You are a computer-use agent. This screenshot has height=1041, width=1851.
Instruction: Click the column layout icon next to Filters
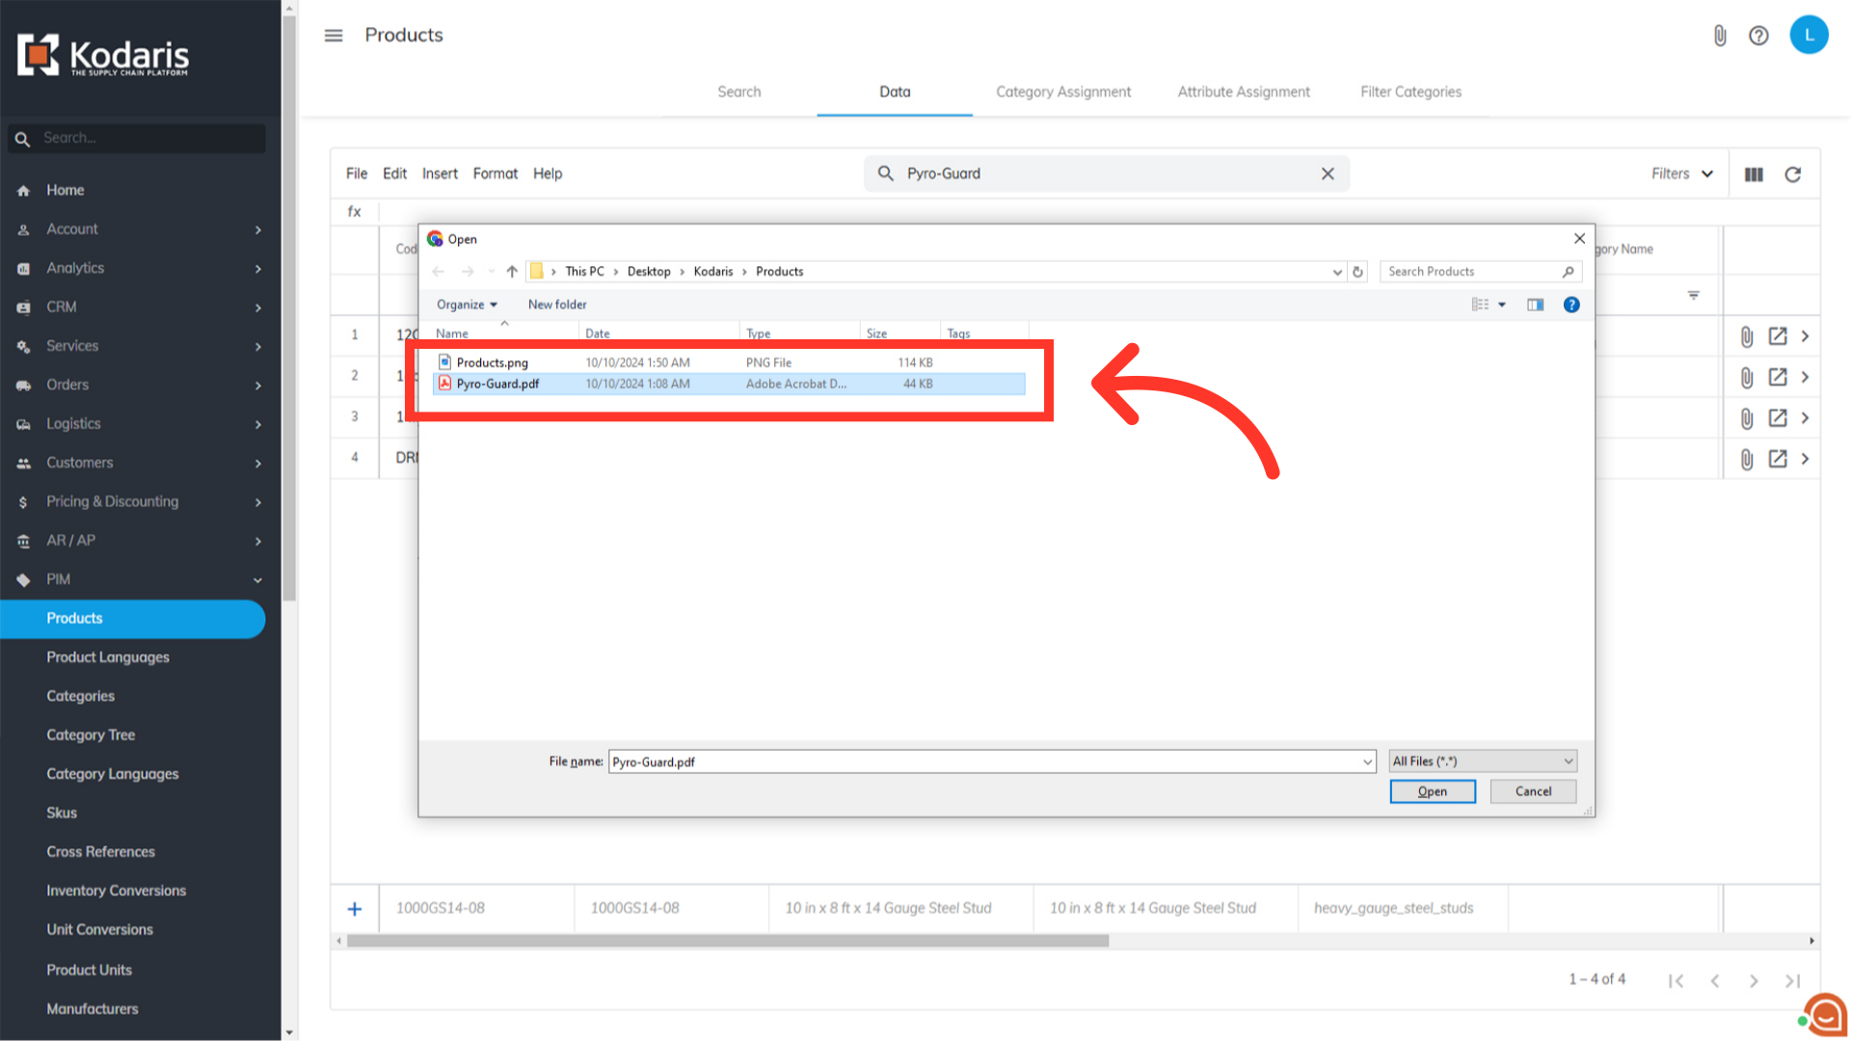click(1754, 174)
